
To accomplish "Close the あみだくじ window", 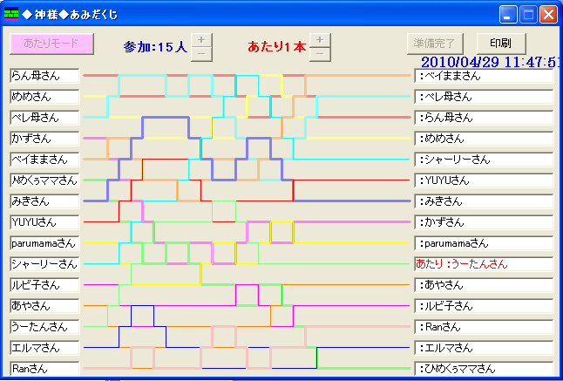I will tap(549, 15).
